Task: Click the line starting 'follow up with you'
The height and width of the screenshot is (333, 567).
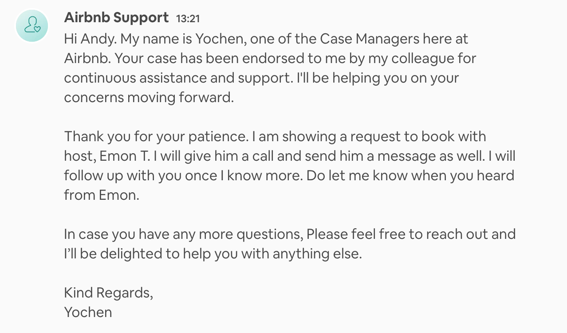Action: tap(289, 175)
